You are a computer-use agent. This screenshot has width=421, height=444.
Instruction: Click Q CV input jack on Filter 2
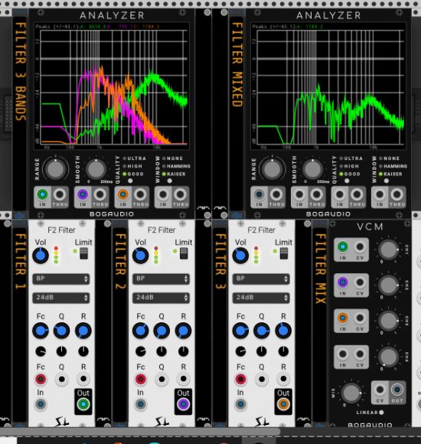pyautogui.click(x=162, y=379)
